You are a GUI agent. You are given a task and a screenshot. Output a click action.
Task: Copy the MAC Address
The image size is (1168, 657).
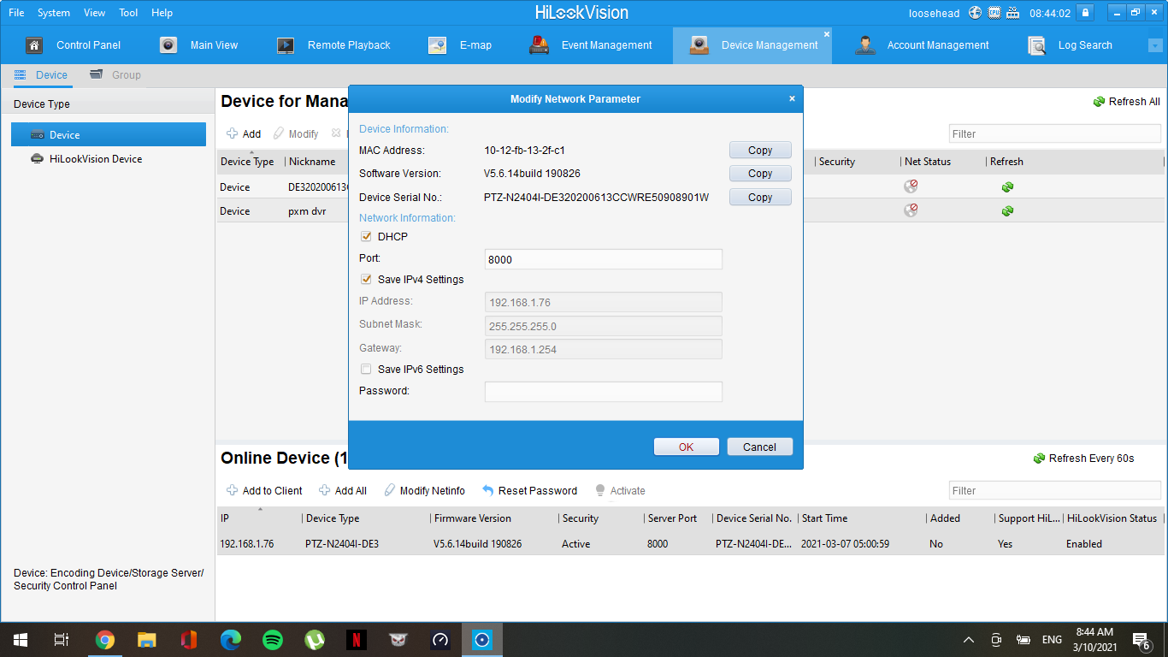click(759, 150)
